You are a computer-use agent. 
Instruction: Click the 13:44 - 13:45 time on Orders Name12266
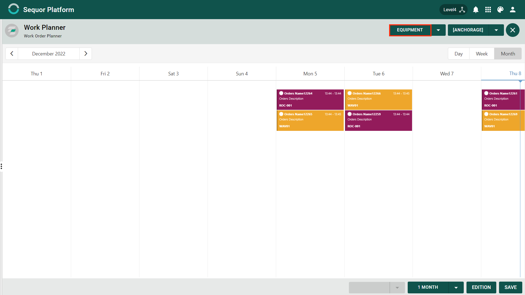[401, 93]
